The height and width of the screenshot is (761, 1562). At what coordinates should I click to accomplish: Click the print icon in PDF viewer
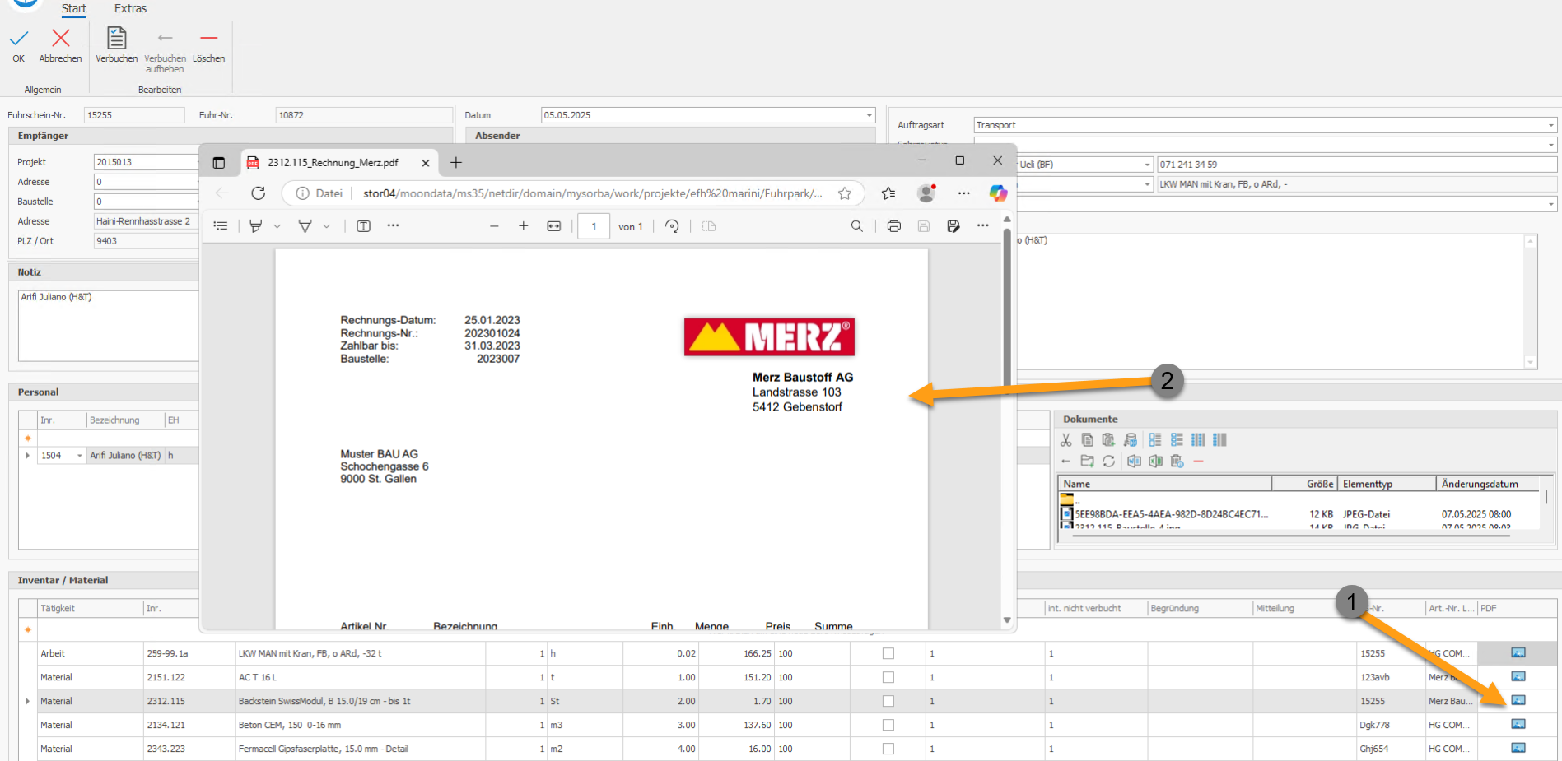[x=893, y=226]
